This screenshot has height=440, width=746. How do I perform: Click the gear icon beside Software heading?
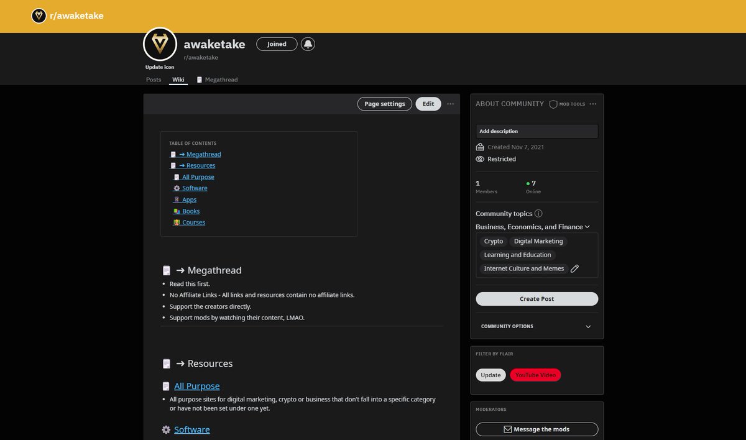tap(166, 429)
